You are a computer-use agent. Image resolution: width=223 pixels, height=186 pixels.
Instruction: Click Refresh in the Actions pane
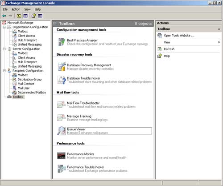(169, 49)
